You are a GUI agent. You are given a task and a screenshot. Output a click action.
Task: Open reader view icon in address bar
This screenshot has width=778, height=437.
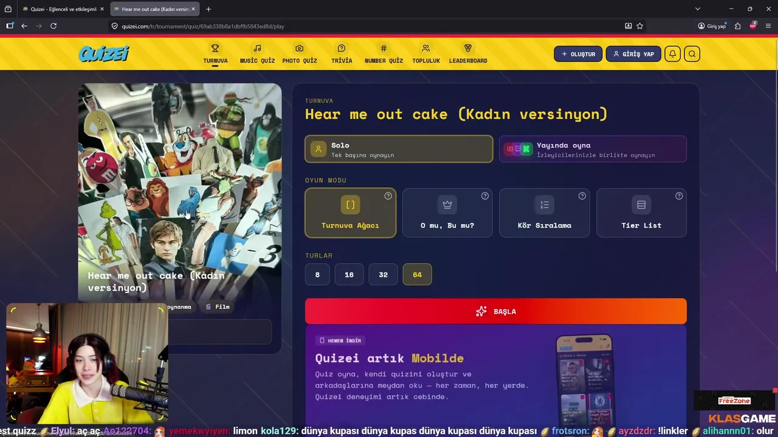pos(628,26)
